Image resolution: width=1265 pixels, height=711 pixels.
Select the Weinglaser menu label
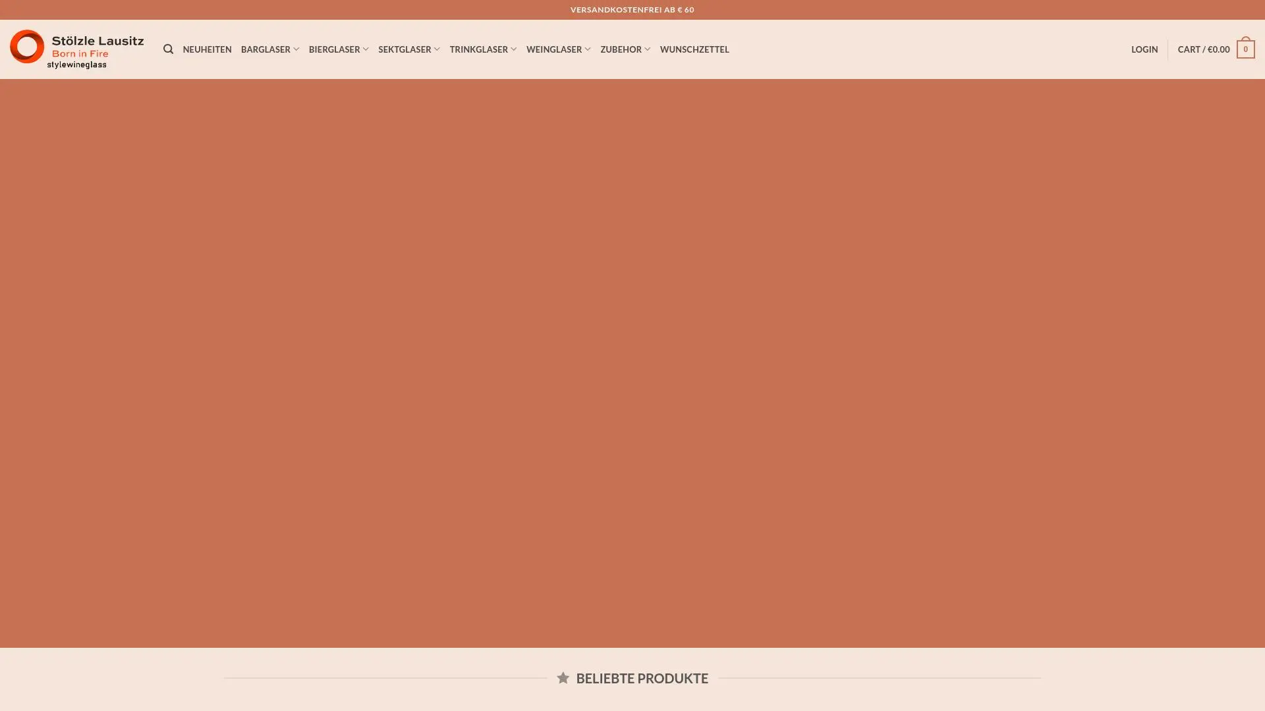[553, 49]
